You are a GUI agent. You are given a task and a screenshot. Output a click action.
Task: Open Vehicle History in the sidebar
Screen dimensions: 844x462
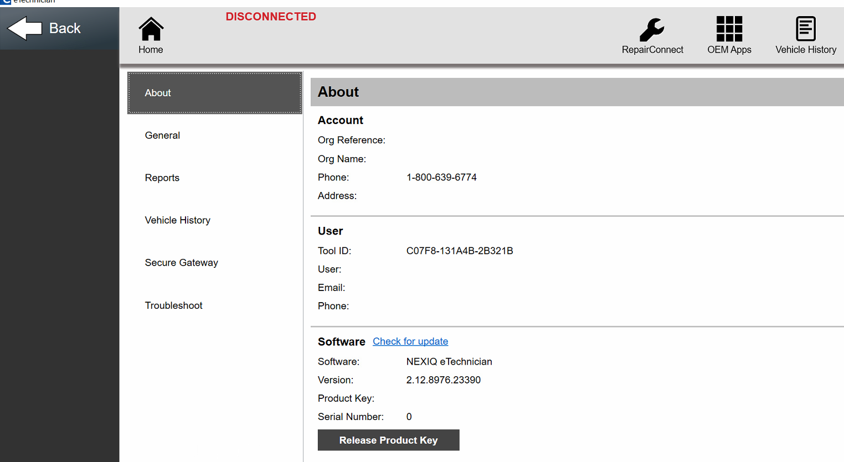click(215, 220)
